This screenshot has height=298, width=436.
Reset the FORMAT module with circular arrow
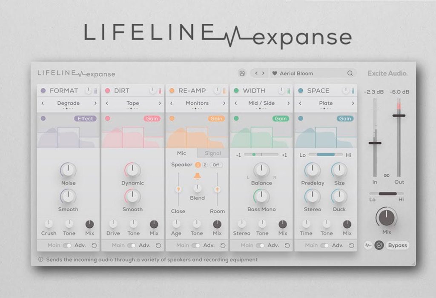coord(94,246)
